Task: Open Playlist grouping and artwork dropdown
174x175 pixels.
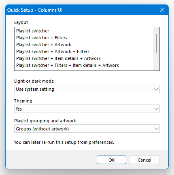Action: tap(87, 129)
